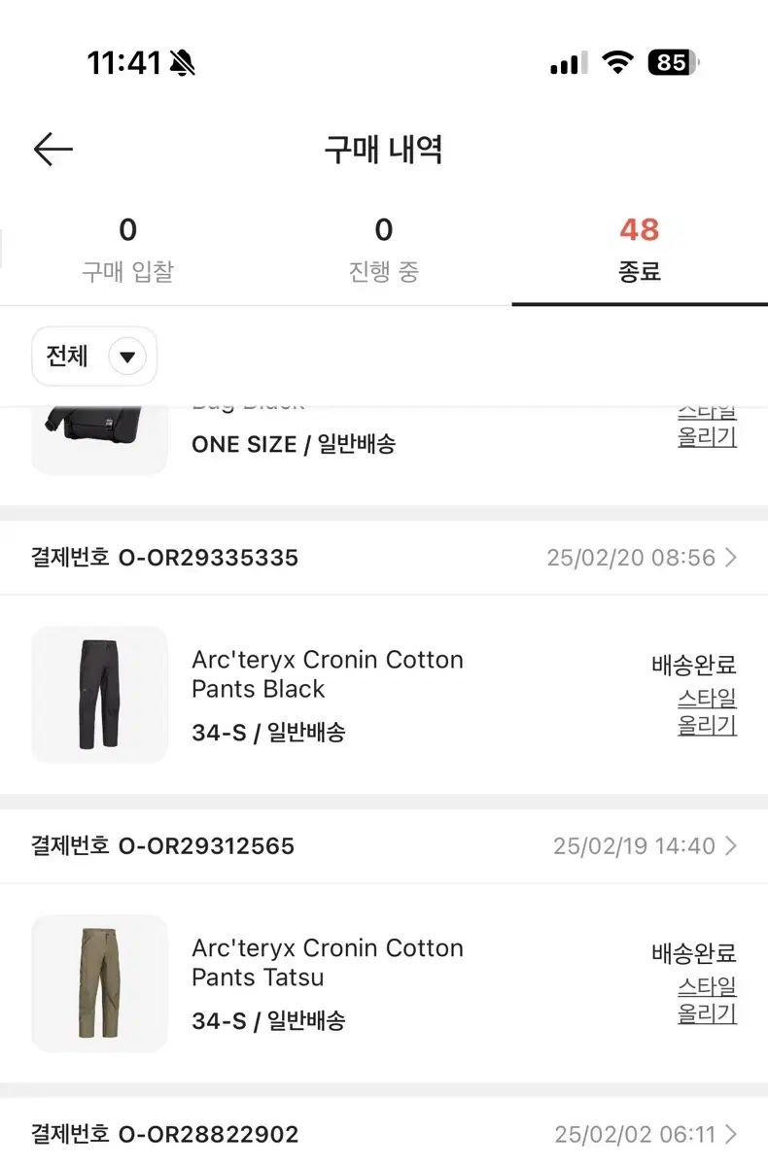Viewport: 768px width, 1166px height.
Task: Tap the back arrow icon
Action: (x=53, y=150)
